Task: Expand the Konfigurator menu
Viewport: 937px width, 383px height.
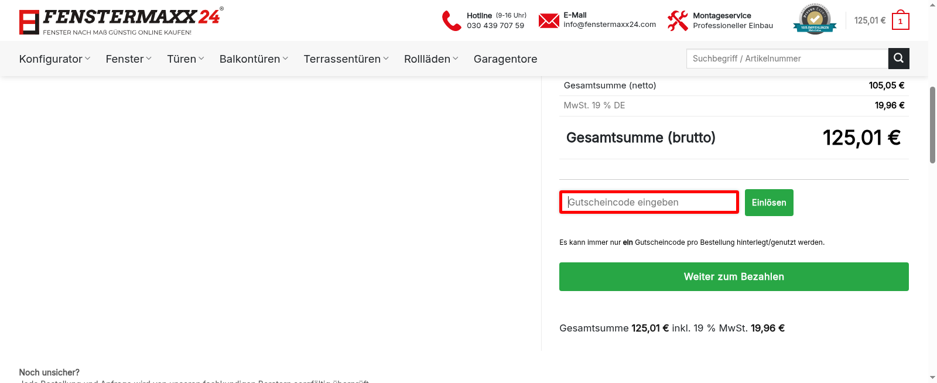Action: 54,59
